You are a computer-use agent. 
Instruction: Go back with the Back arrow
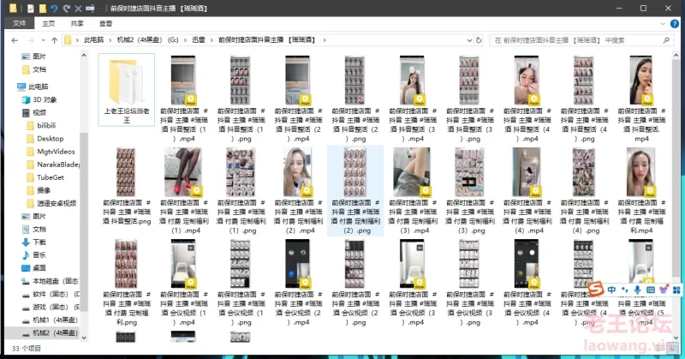(x=15, y=40)
